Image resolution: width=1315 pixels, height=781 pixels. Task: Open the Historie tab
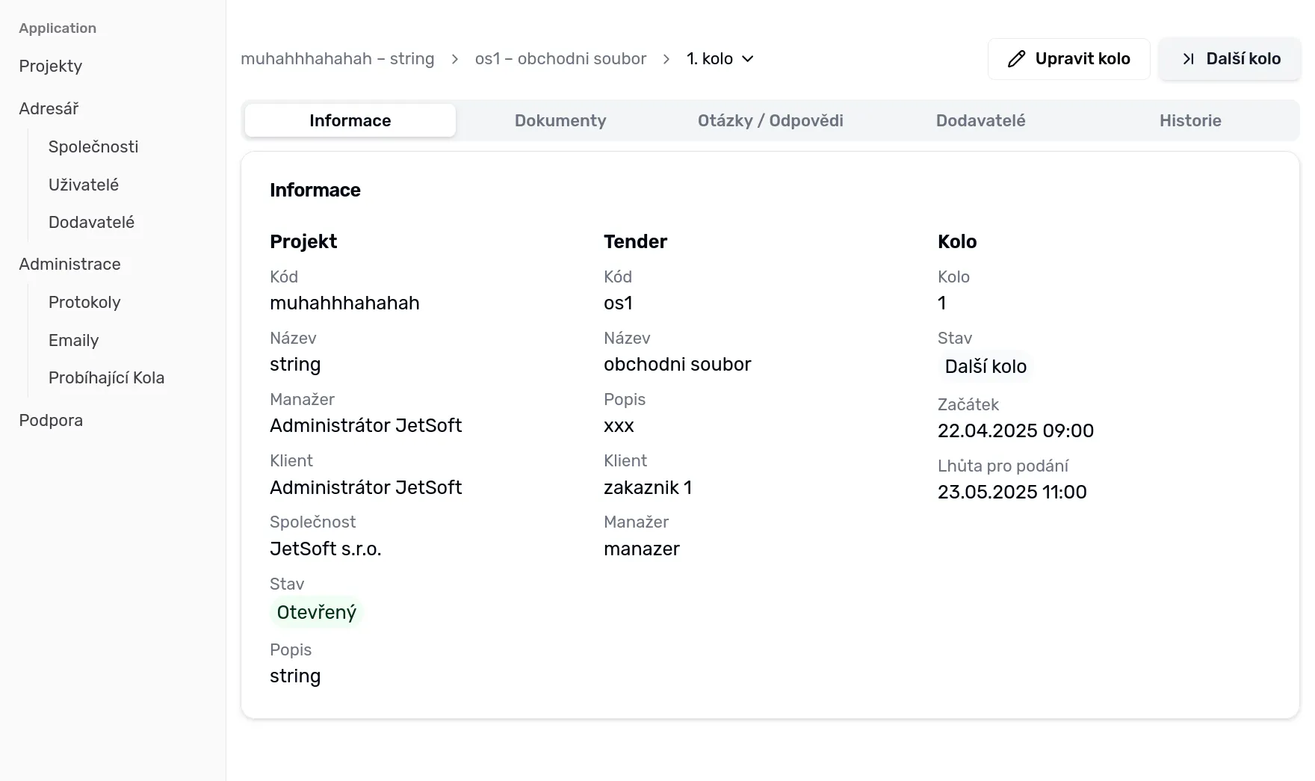click(1190, 120)
